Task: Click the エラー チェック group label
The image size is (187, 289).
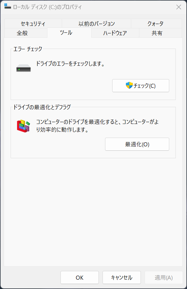Action: (28, 49)
